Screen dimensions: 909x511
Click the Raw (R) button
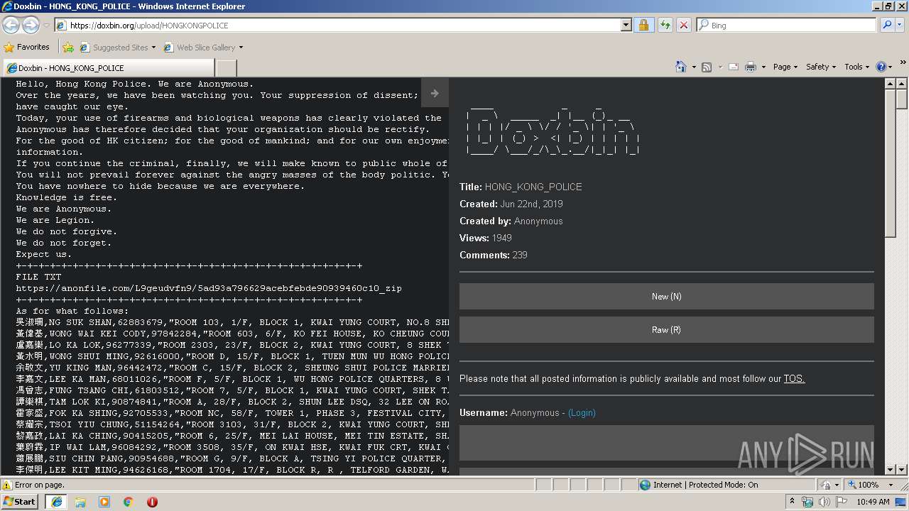tap(667, 330)
